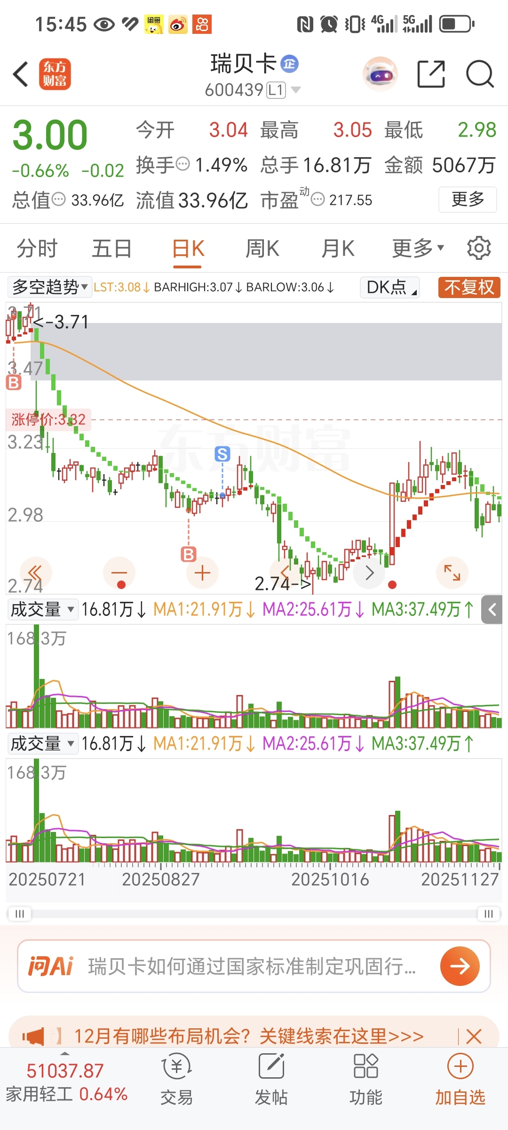Tap the 企 enterprise badge beside 瑞贝卡
Image resolution: width=508 pixels, height=1130 pixels.
290,64
